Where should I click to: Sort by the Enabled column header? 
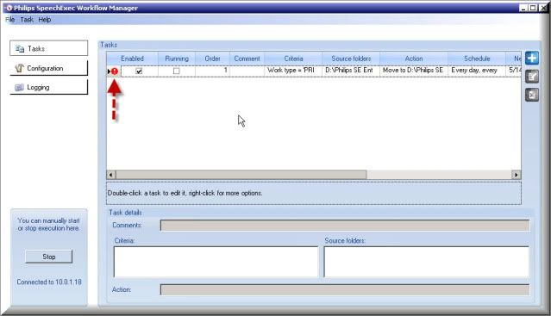(132, 59)
